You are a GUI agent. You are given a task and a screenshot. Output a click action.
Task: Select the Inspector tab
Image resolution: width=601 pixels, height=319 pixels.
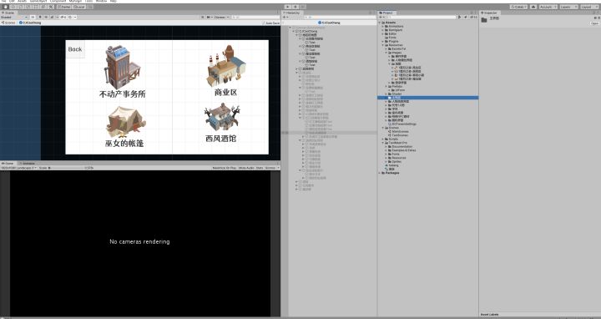489,13
